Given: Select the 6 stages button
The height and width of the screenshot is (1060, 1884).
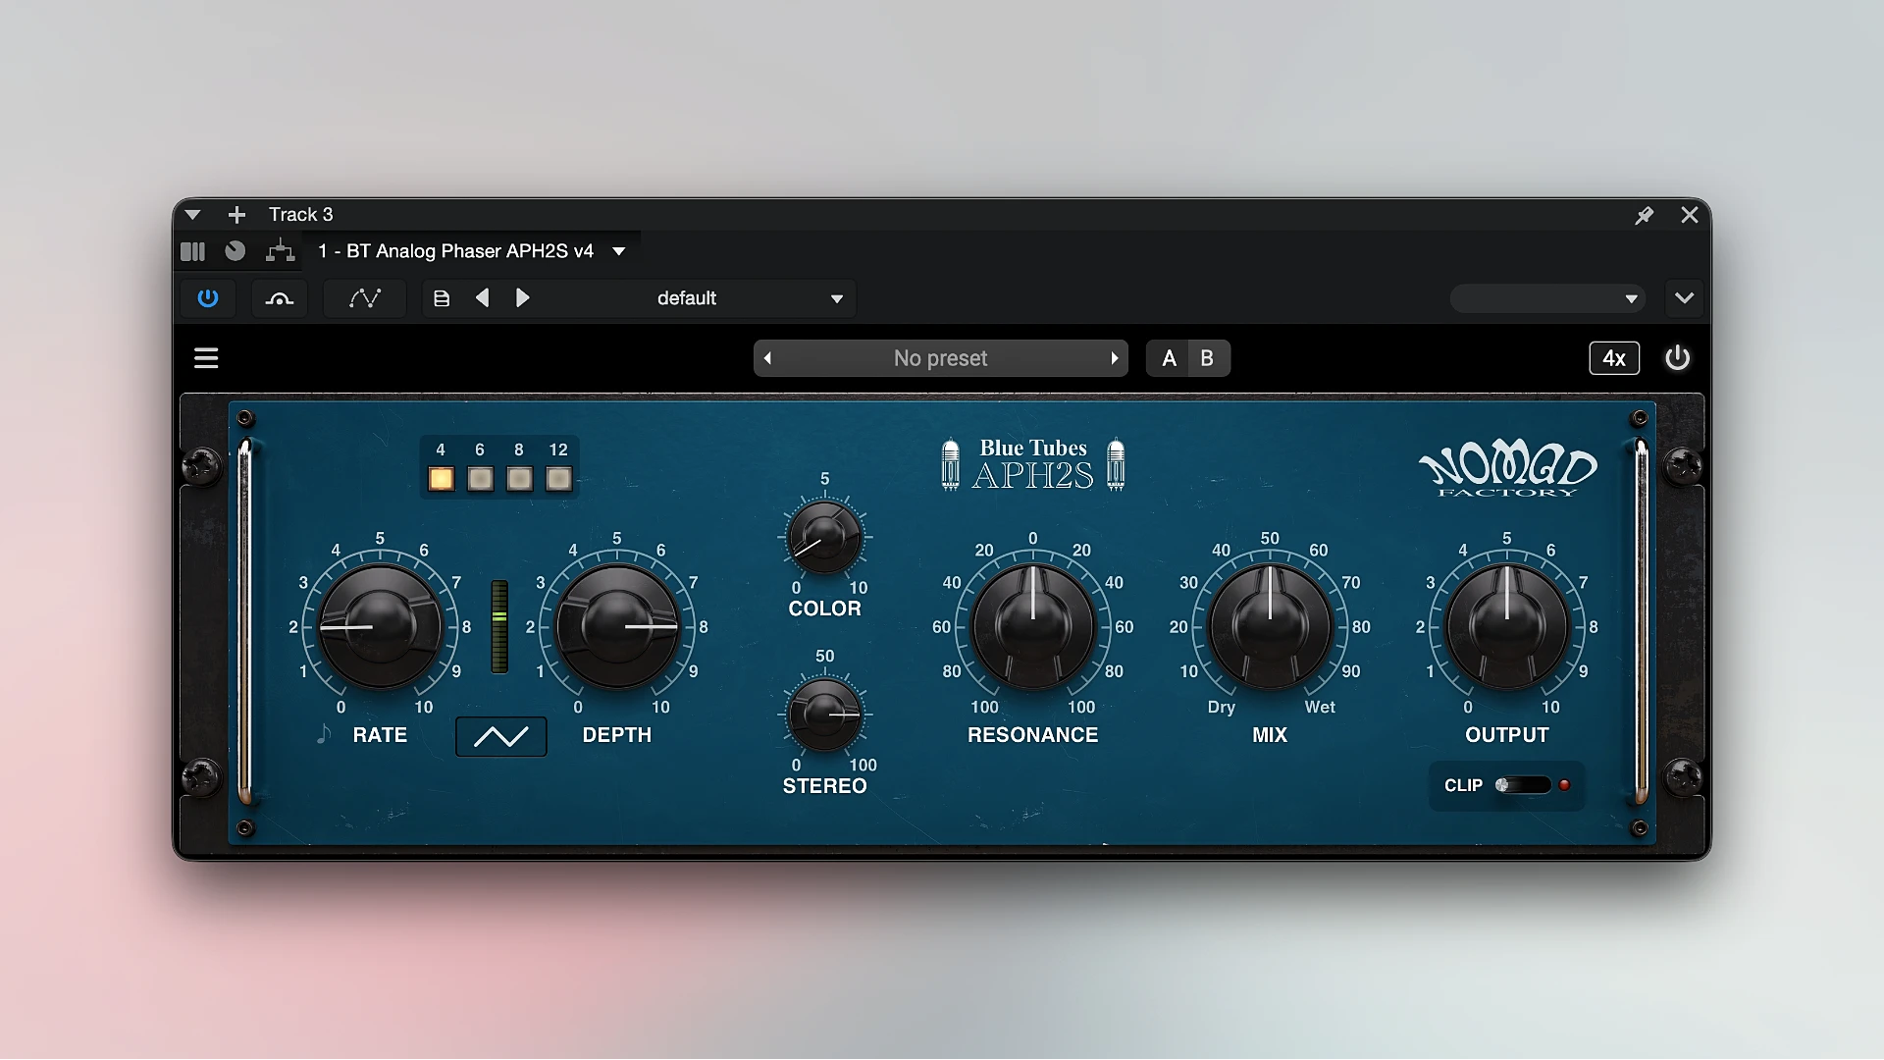Looking at the screenshot, I should click(x=481, y=479).
